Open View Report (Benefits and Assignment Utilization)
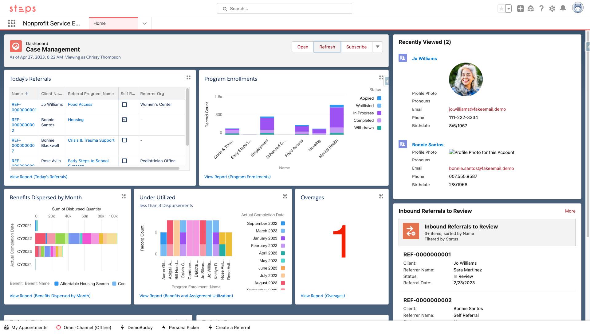The width and height of the screenshot is (590, 334). click(x=186, y=296)
